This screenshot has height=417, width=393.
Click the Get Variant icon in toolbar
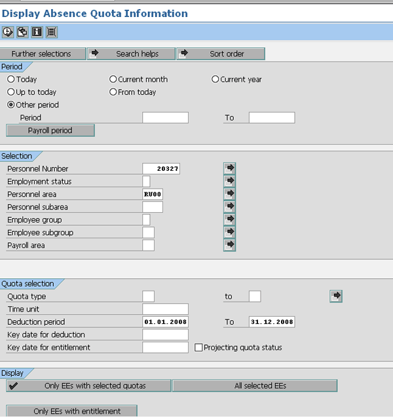point(22,31)
